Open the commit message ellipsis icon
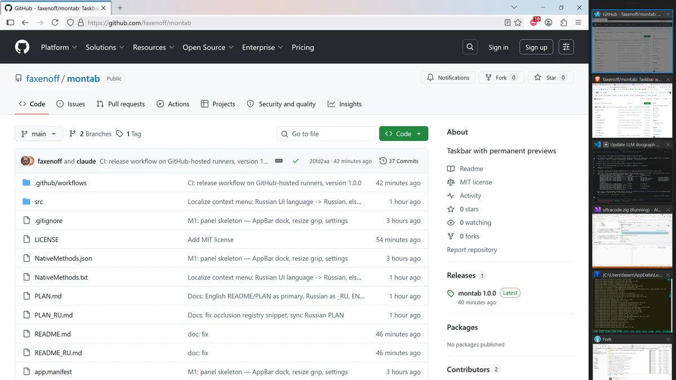Viewport: 676px width, 380px height. pyautogui.click(x=279, y=161)
